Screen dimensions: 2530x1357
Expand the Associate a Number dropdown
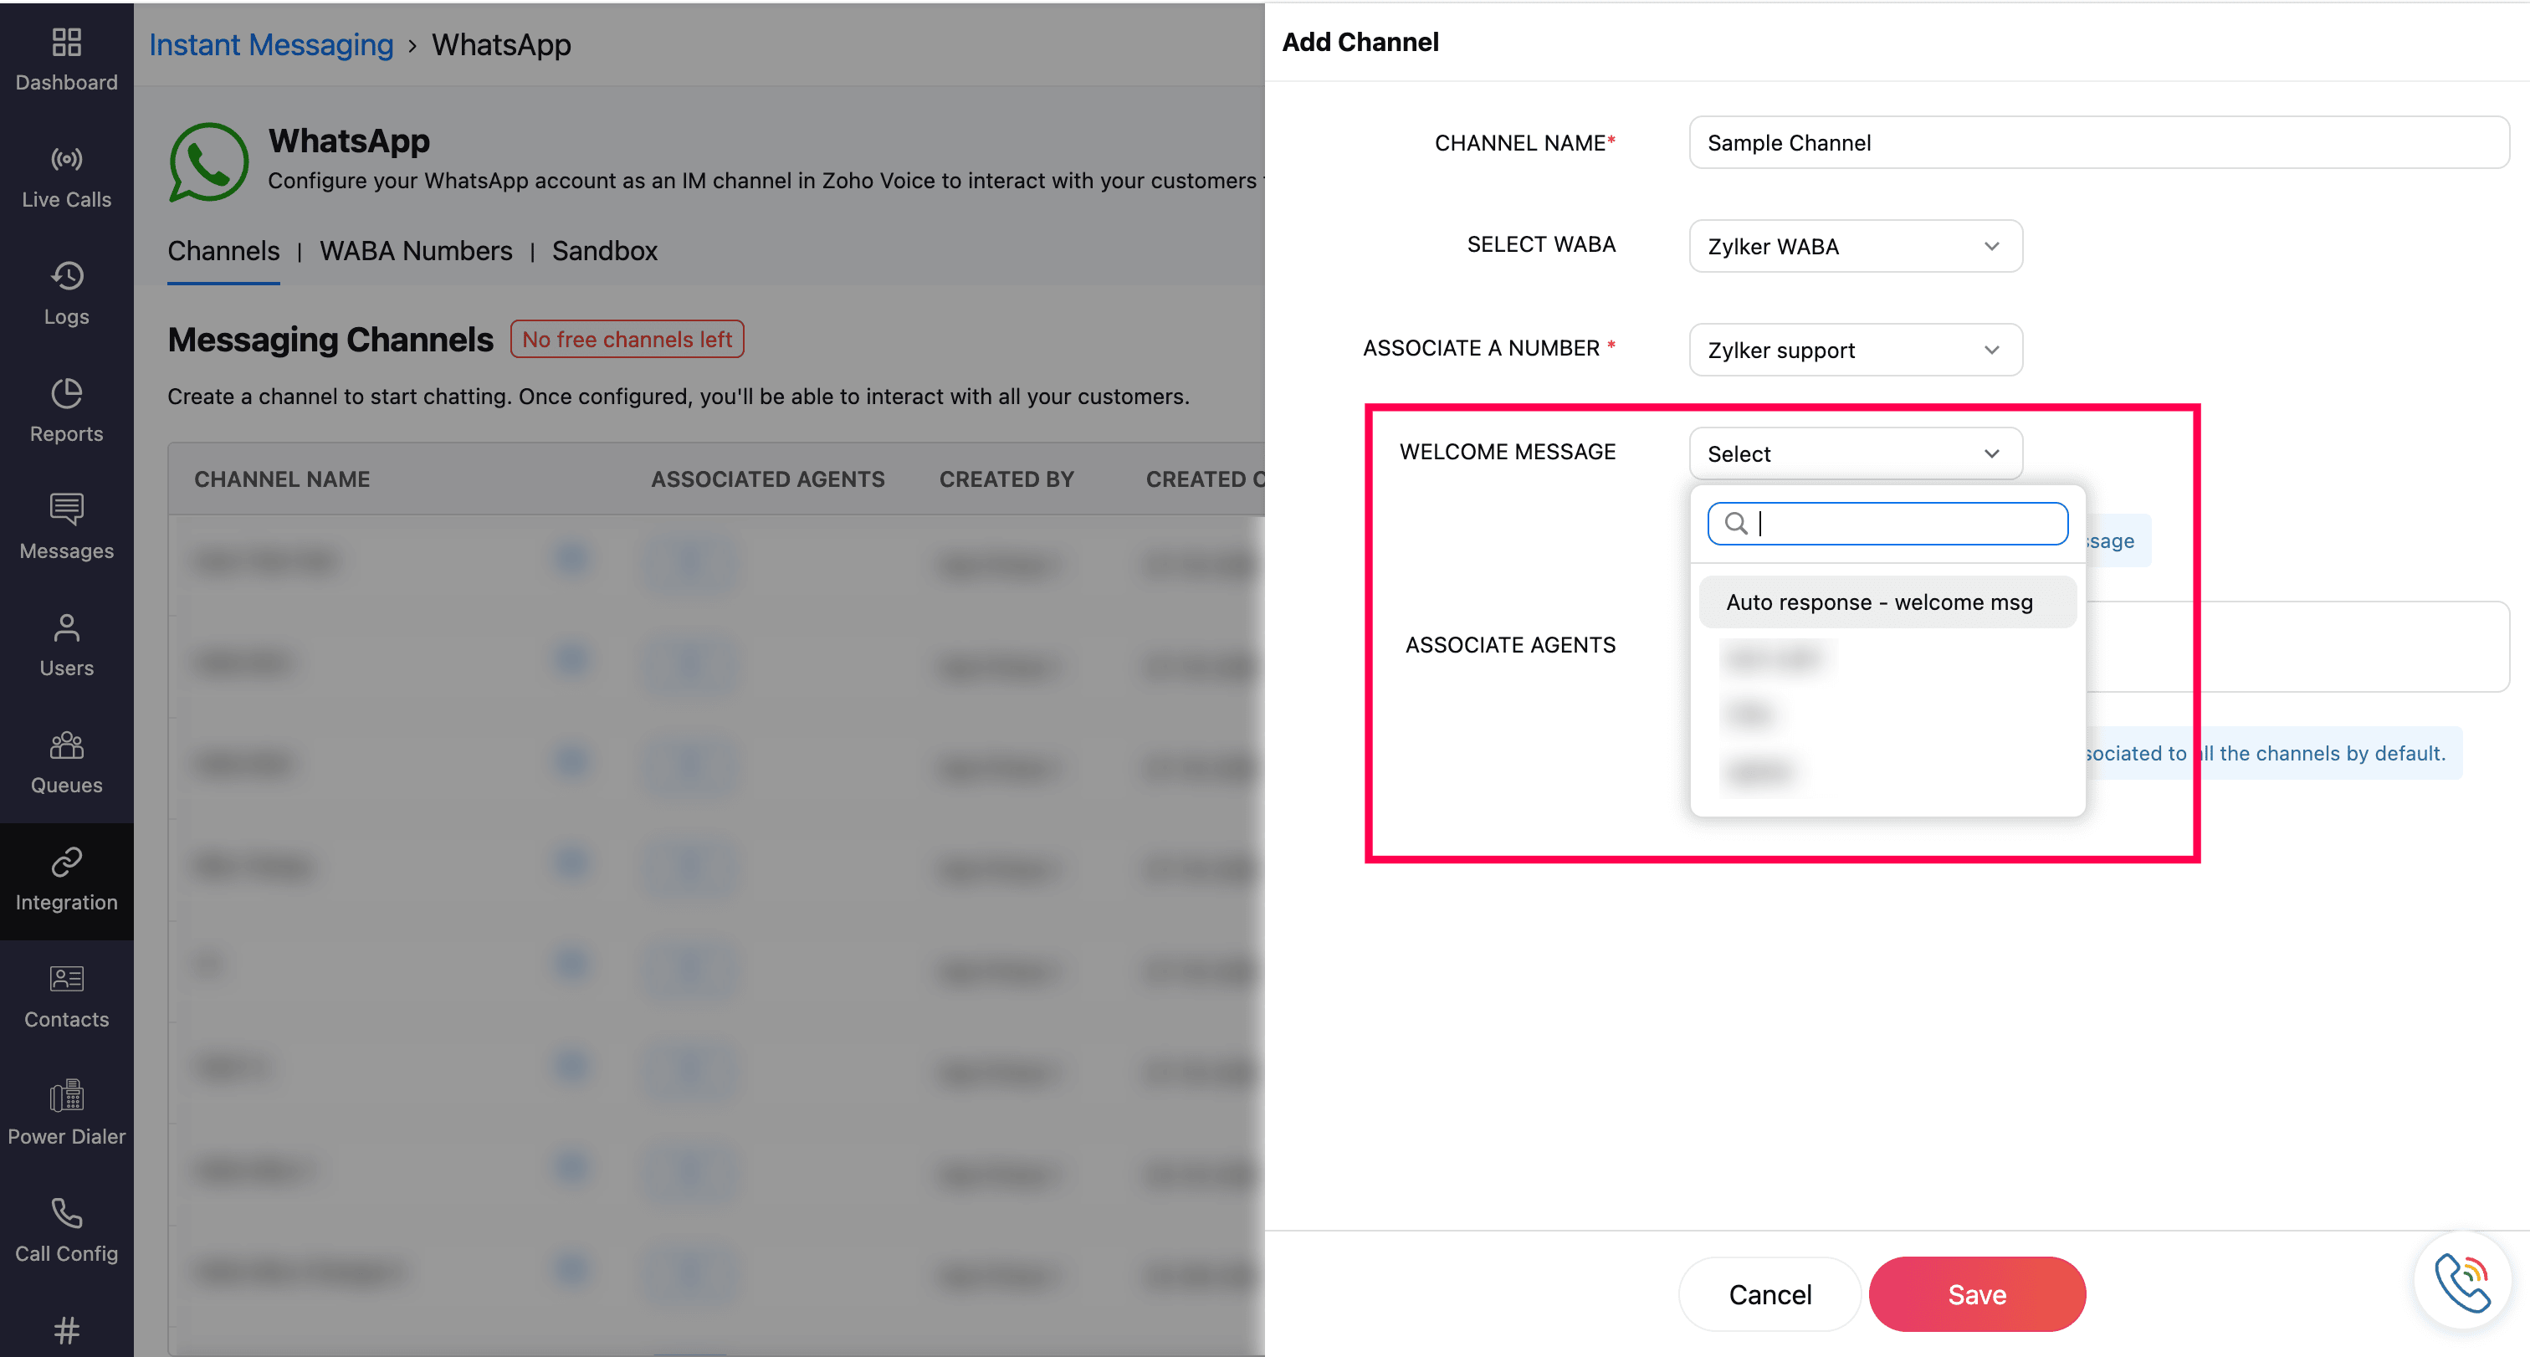click(x=1854, y=351)
